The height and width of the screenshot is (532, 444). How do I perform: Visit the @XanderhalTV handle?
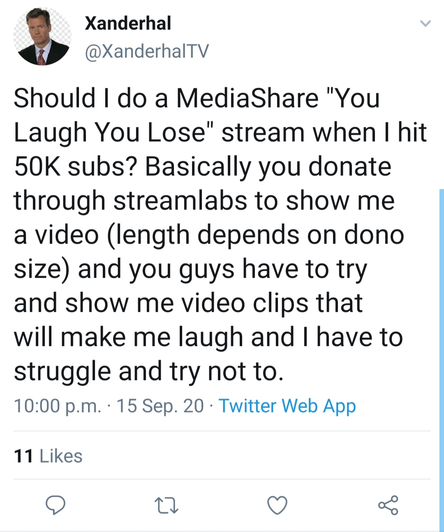tap(147, 51)
